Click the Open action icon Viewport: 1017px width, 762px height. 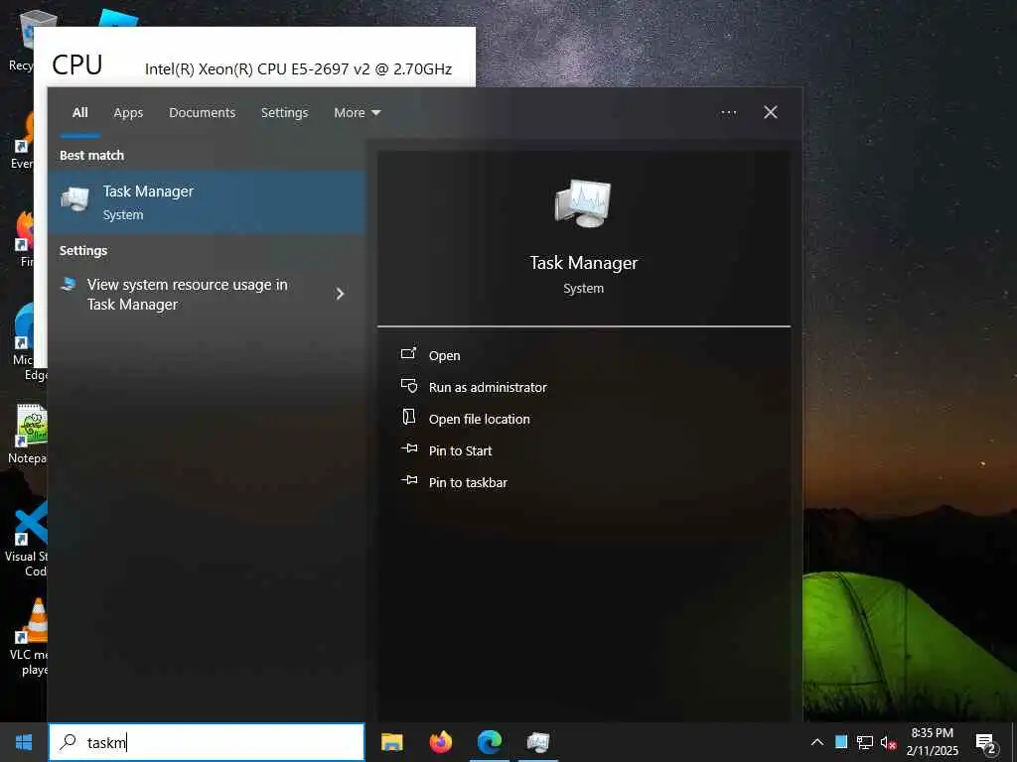coord(408,354)
